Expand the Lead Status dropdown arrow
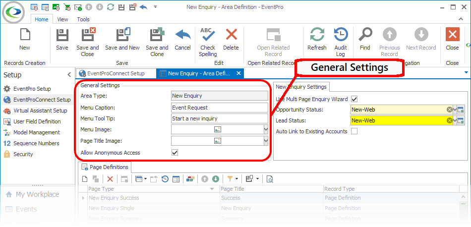This screenshot has width=471, height=227. (x=455, y=120)
